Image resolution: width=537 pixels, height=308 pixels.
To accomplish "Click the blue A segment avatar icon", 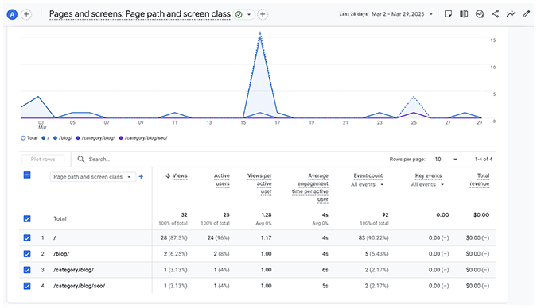I will (12, 14).
